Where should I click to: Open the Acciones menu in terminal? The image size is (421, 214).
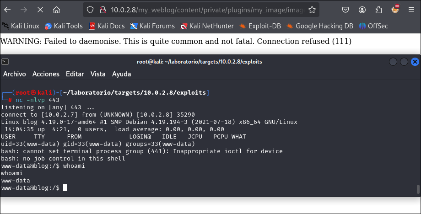coord(46,74)
